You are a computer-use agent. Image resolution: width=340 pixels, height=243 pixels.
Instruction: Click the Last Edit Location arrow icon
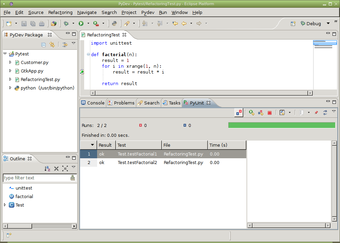(x=175, y=23)
